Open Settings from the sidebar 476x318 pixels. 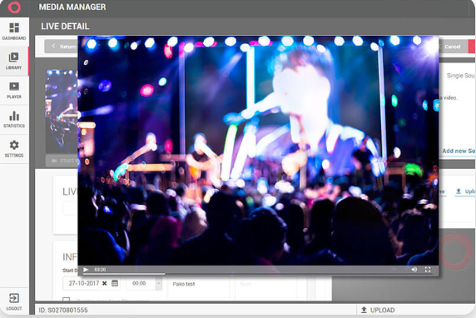pyautogui.click(x=14, y=148)
